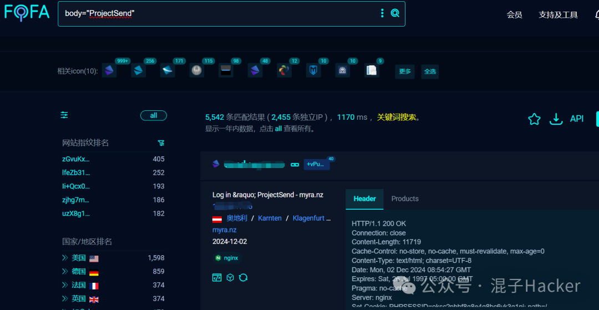Open the 支持及工具 menu

558,15
